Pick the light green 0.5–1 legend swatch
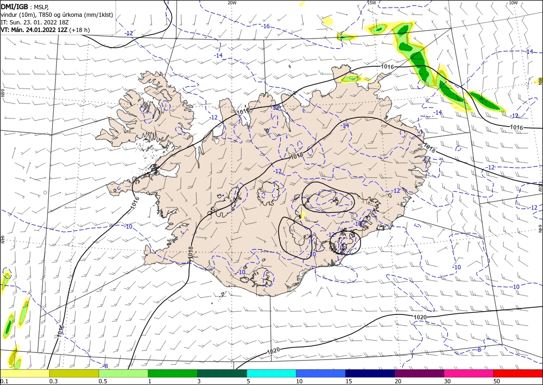This screenshot has height=385, width=543. point(123,373)
